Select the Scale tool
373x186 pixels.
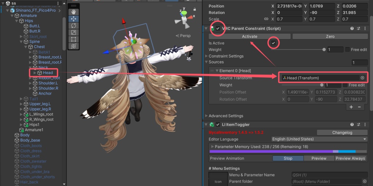point(74,33)
